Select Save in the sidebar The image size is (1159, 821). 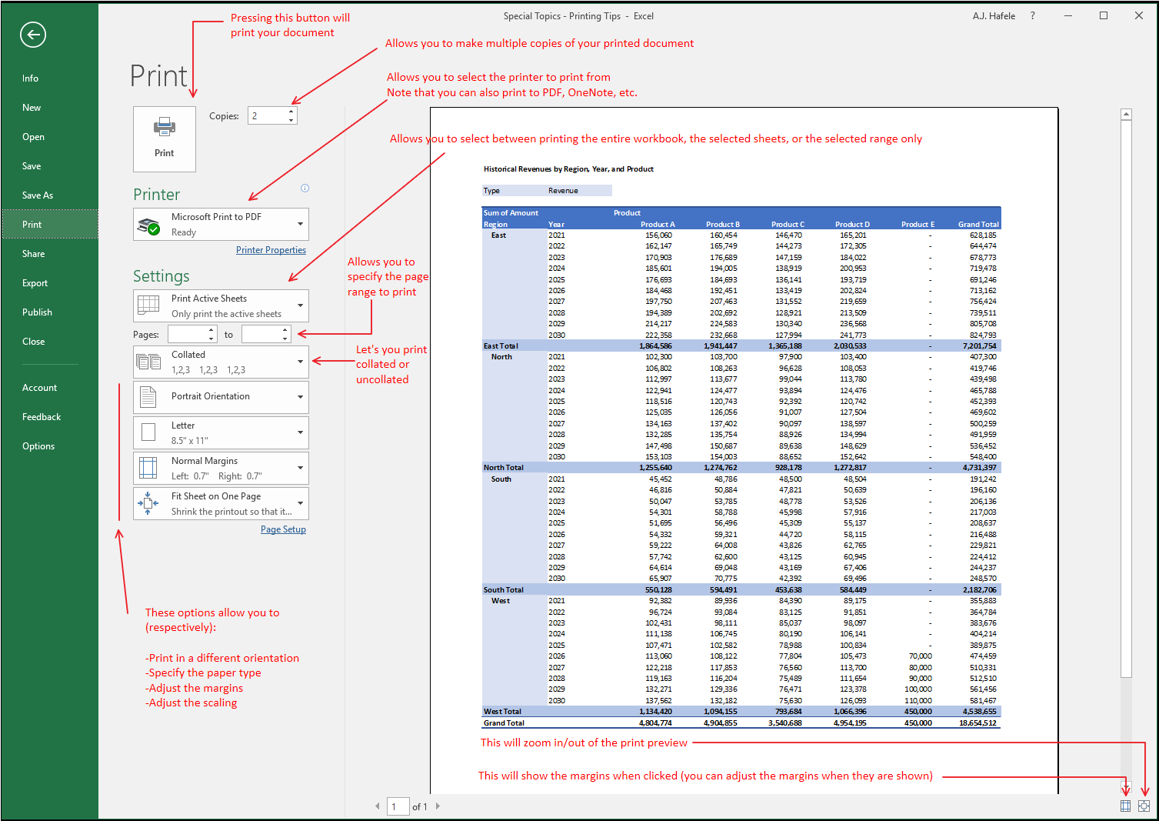pyautogui.click(x=50, y=166)
